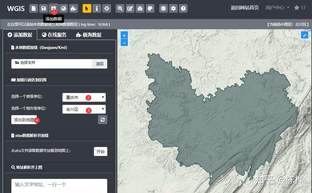Switch to the 在线服务 tab

coord(54,35)
